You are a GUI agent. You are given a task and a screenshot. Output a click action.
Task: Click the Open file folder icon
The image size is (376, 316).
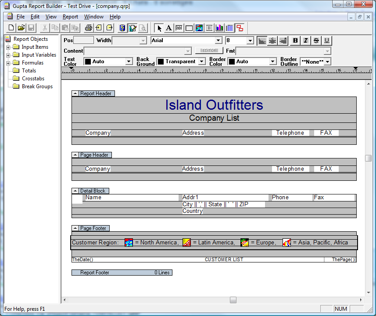[x=21, y=28]
